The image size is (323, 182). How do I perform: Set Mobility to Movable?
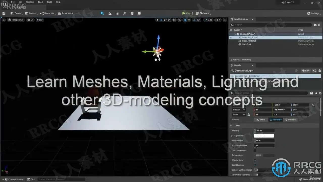(290, 120)
